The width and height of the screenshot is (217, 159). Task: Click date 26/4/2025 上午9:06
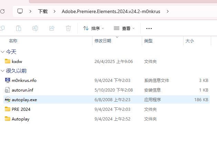114,61
